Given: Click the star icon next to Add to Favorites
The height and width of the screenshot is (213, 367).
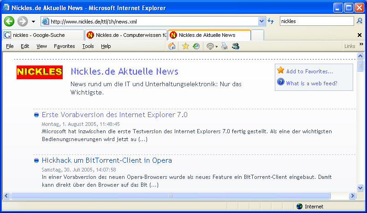Looking at the screenshot, I should pyautogui.click(x=280, y=70).
